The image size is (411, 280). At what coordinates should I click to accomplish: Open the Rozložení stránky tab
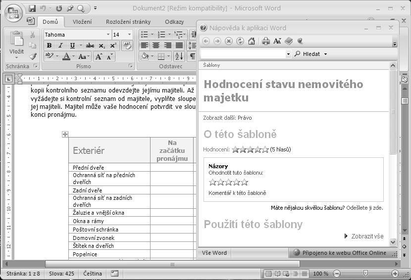click(128, 22)
